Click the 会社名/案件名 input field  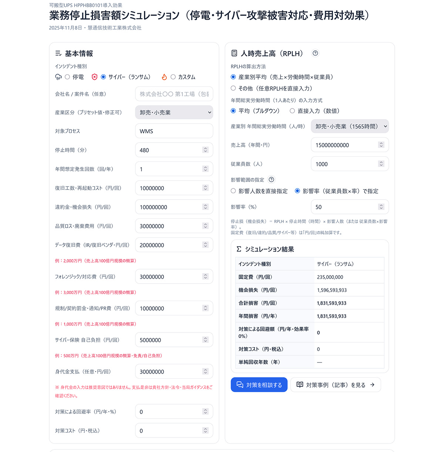(174, 94)
